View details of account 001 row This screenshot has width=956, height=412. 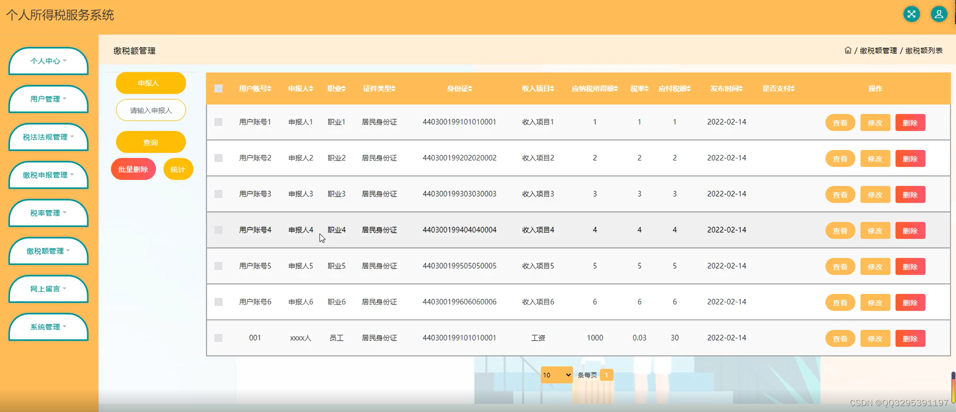[x=840, y=339]
